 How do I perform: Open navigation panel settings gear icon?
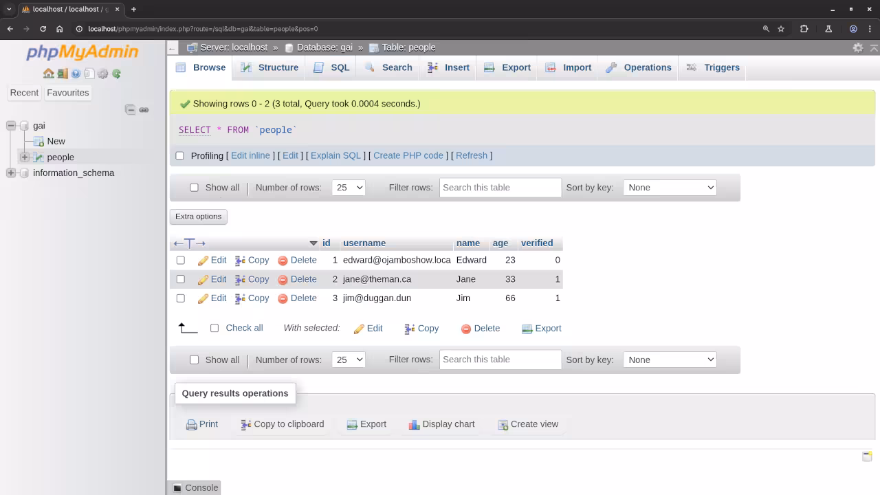point(102,74)
